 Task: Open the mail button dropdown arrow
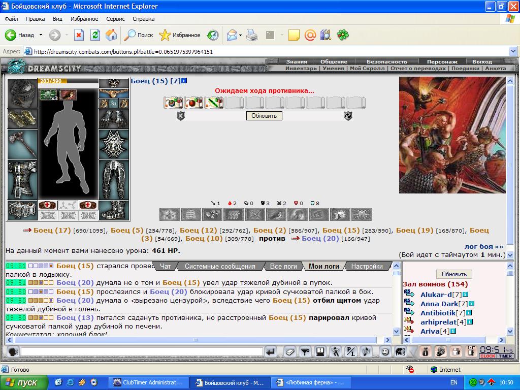(240, 35)
